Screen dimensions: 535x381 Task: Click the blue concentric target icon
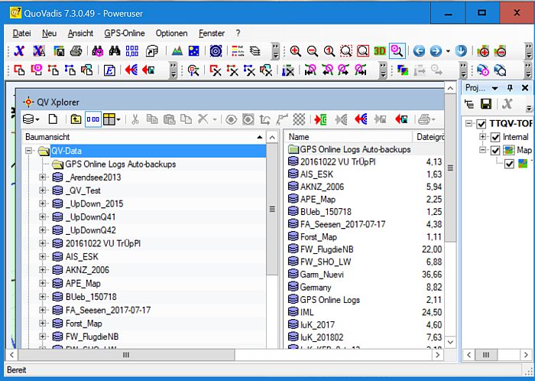point(216,51)
